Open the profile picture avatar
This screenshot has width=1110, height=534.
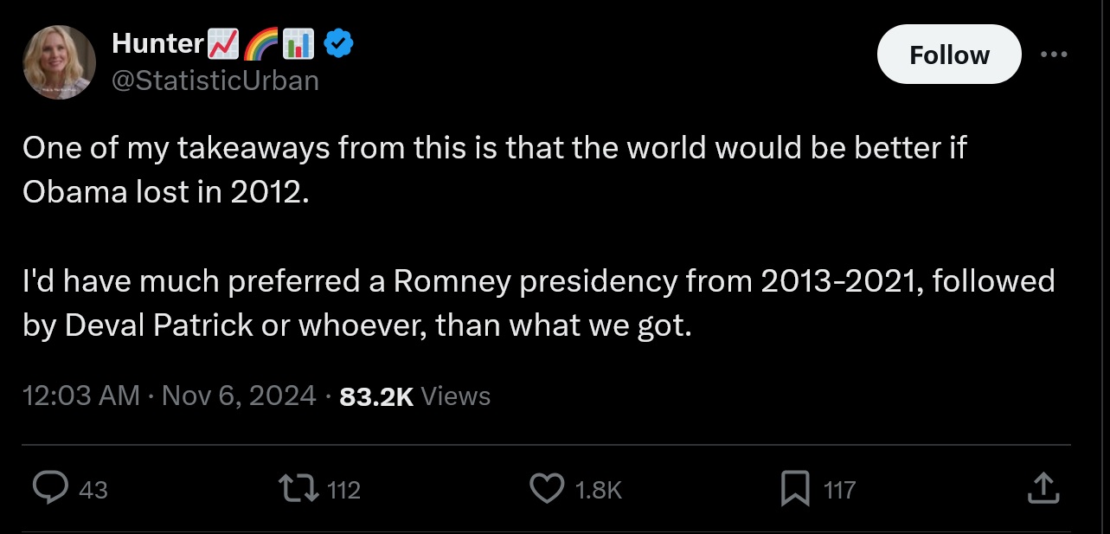[59, 61]
